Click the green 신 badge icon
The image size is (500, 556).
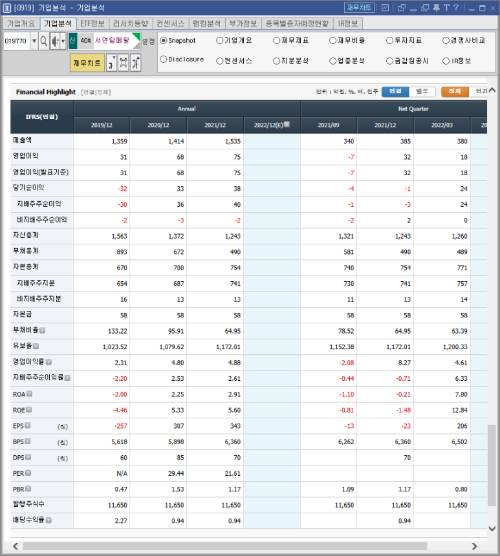pyautogui.click(x=72, y=41)
